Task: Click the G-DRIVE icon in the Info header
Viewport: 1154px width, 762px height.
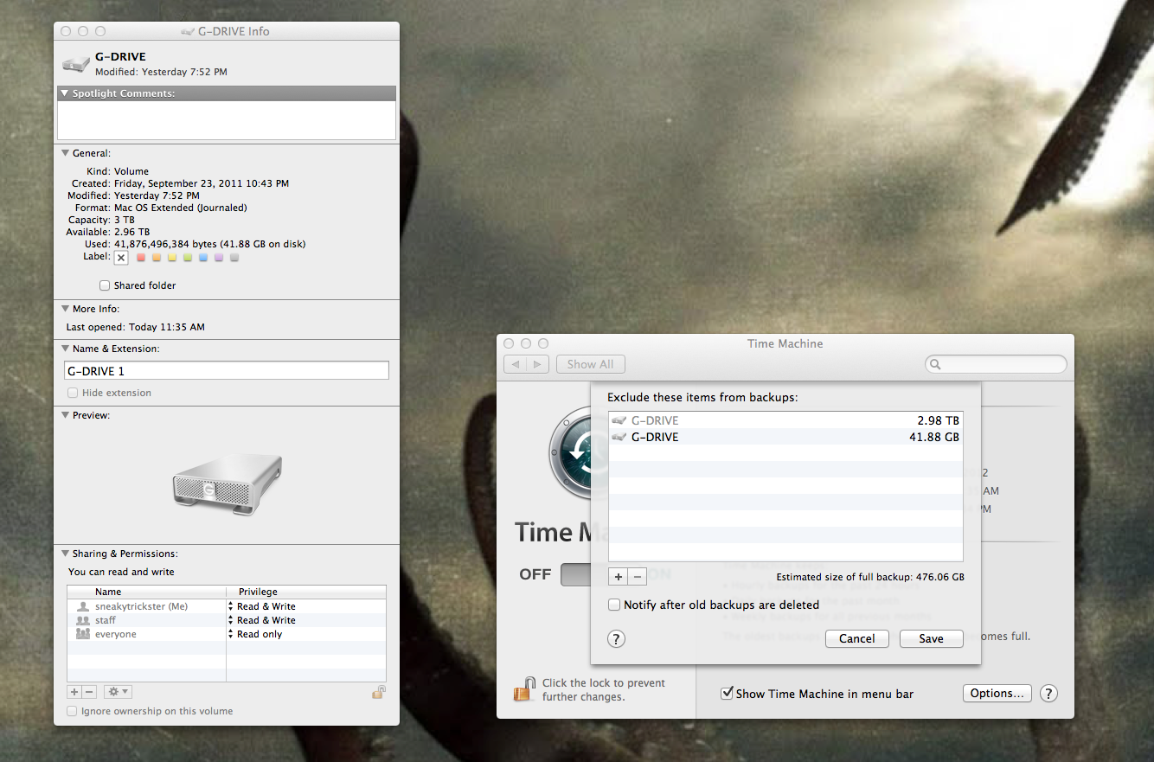Action: [x=75, y=65]
